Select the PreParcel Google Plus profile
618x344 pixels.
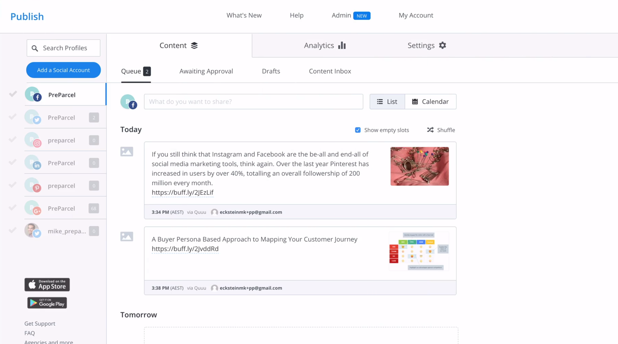65,208
